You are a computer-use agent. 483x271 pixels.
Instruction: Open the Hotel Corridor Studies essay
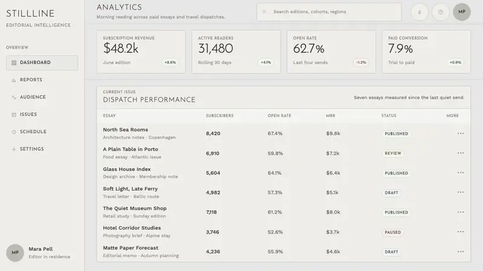pyautogui.click(x=132, y=228)
